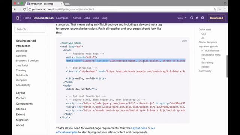Jump to Reboot in contents
This screenshot has height=135, width=240.
pyautogui.click(x=205, y=67)
